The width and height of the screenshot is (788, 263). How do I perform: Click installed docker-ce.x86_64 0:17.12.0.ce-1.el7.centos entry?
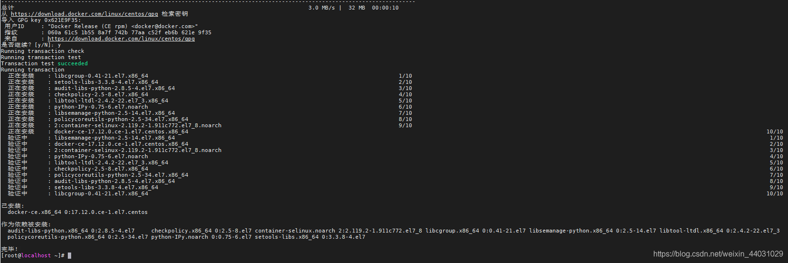[78, 212]
